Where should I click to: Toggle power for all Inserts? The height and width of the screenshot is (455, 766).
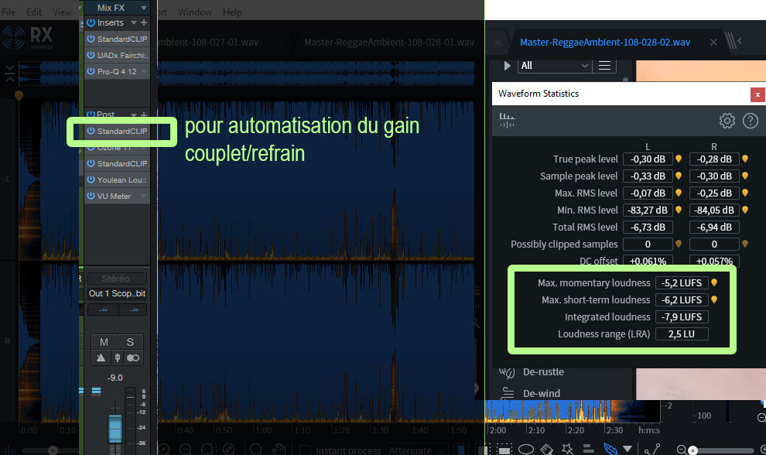coord(91,22)
